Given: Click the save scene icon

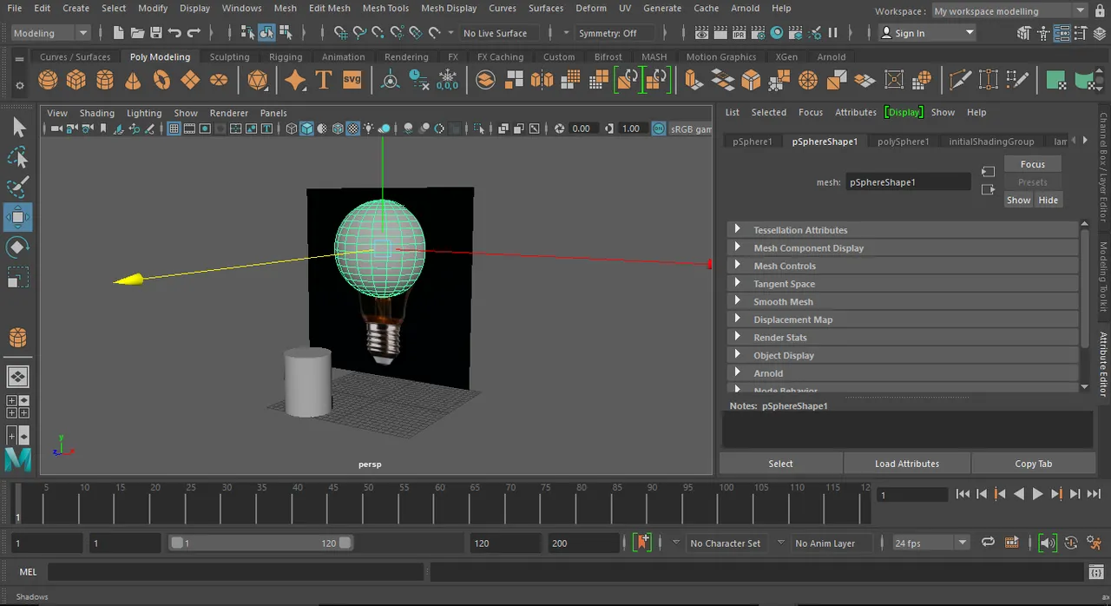Looking at the screenshot, I should point(156,33).
